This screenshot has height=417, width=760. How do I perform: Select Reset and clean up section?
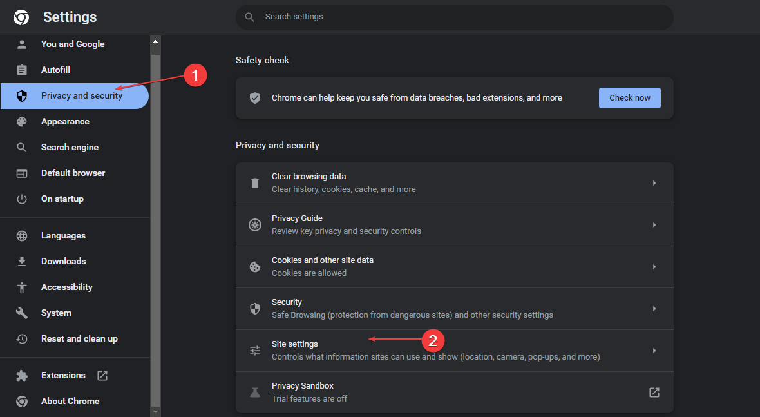(79, 338)
